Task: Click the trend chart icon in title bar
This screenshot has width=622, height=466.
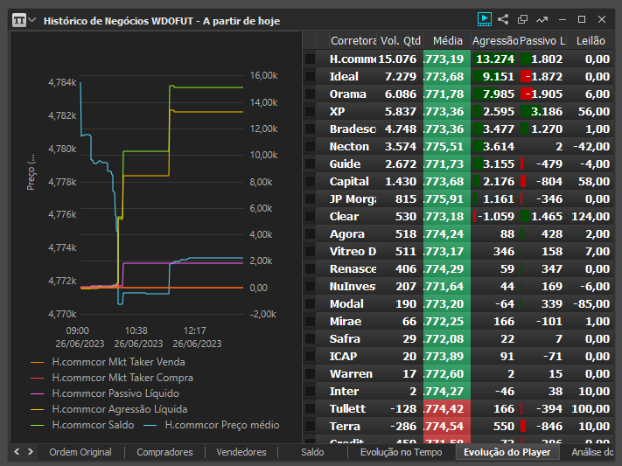Action: click(542, 19)
